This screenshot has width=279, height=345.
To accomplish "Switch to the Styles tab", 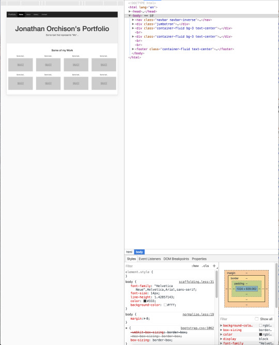I will point(131,259).
